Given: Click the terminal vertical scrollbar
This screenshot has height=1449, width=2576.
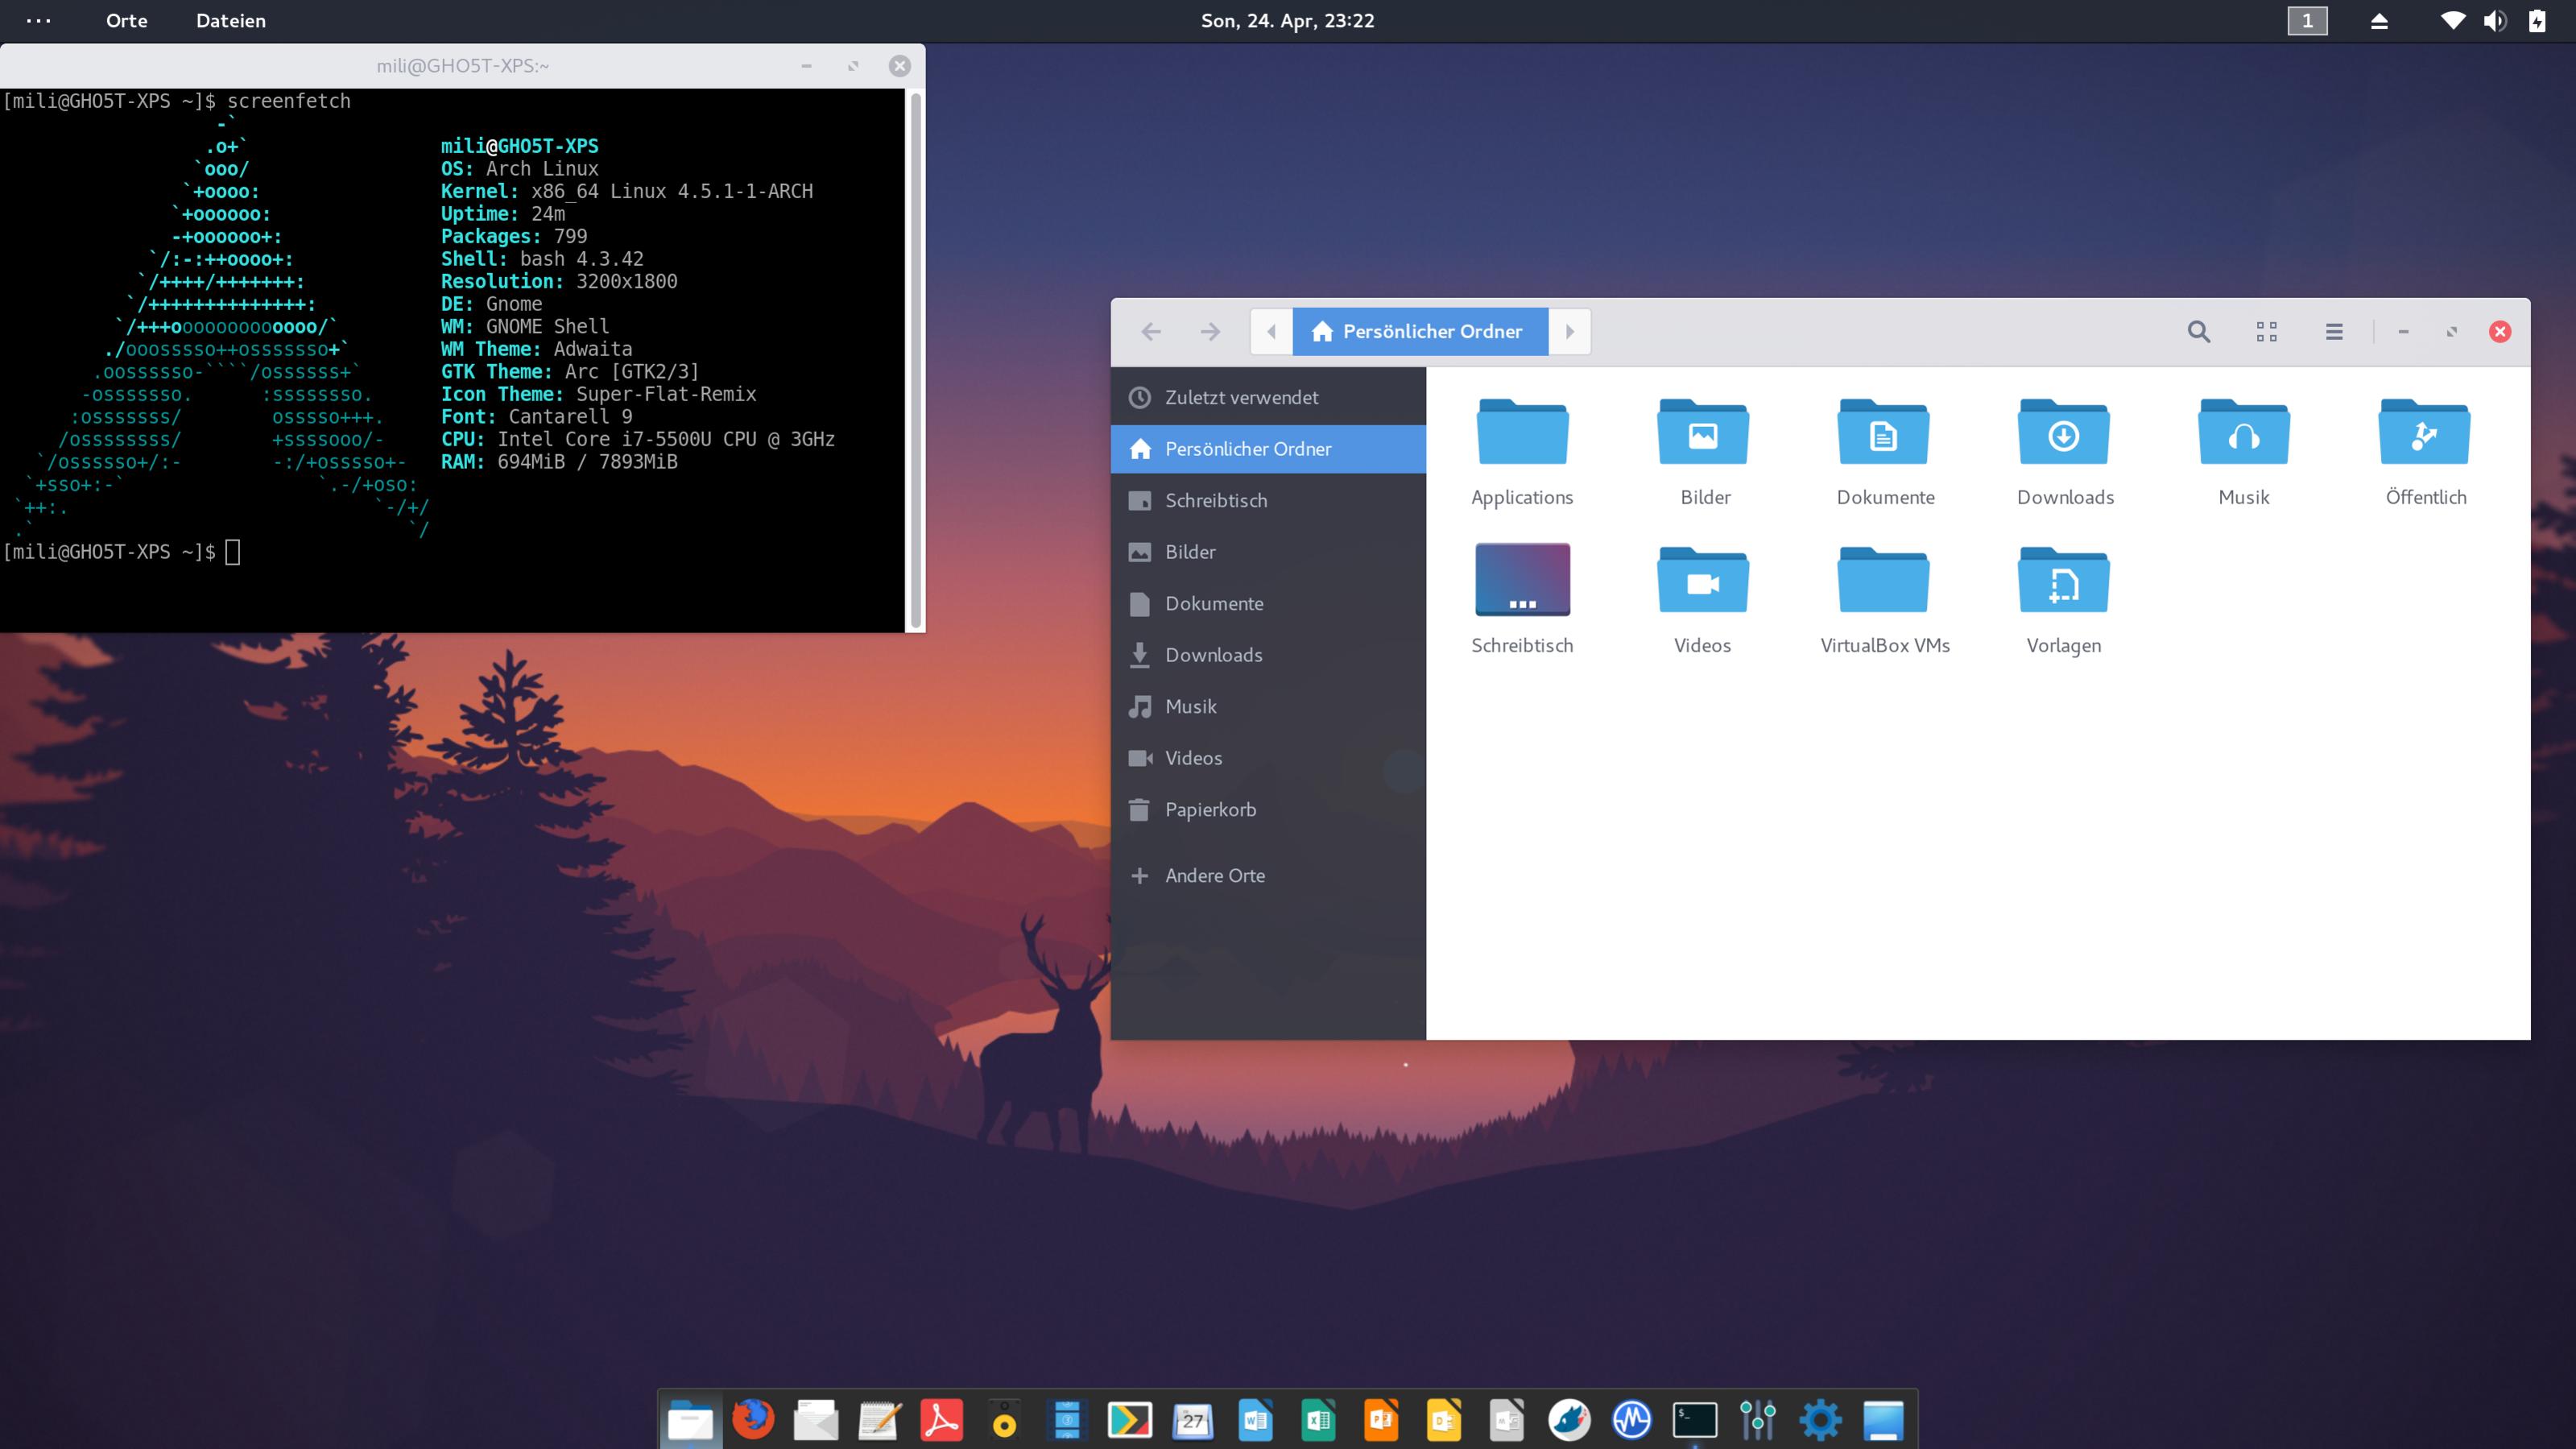Looking at the screenshot, I should (915, 360).
